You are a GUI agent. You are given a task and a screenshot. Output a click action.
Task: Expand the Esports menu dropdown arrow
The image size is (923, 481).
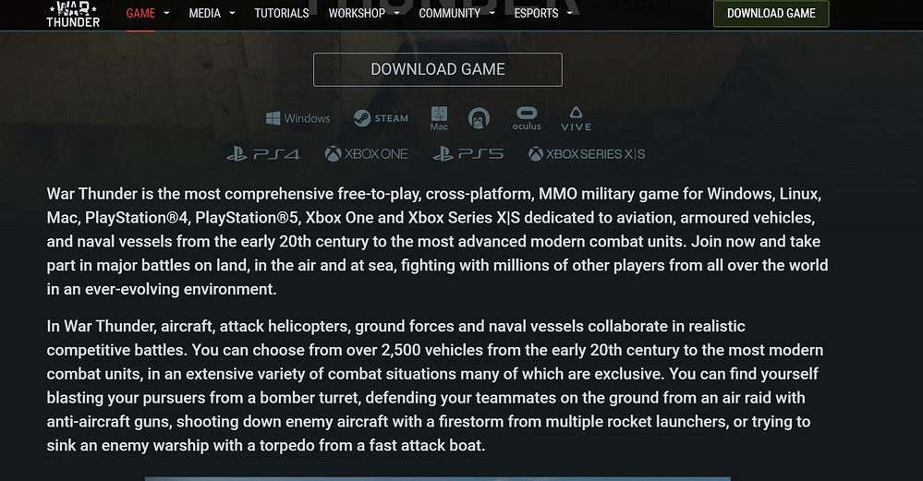click(x=569, y=13)
